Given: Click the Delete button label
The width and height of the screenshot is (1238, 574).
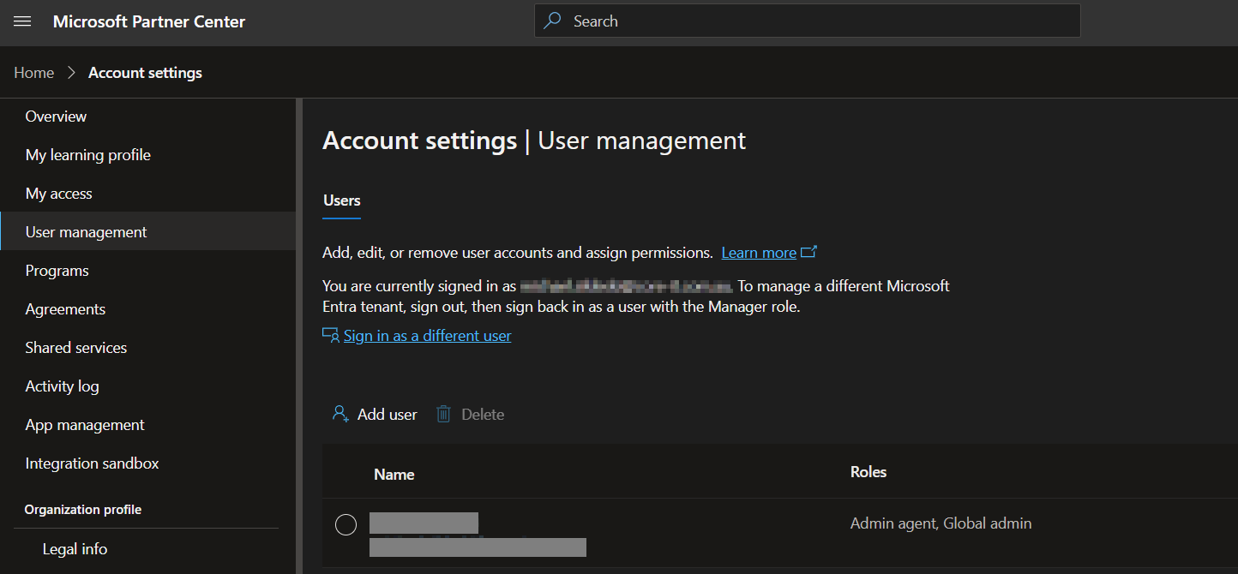Looking at the screenshot, I should (x=483, y=415).
